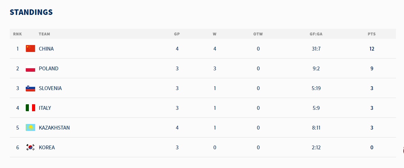
Task: Click the Korea flag icon
Action: coord(30,147)
